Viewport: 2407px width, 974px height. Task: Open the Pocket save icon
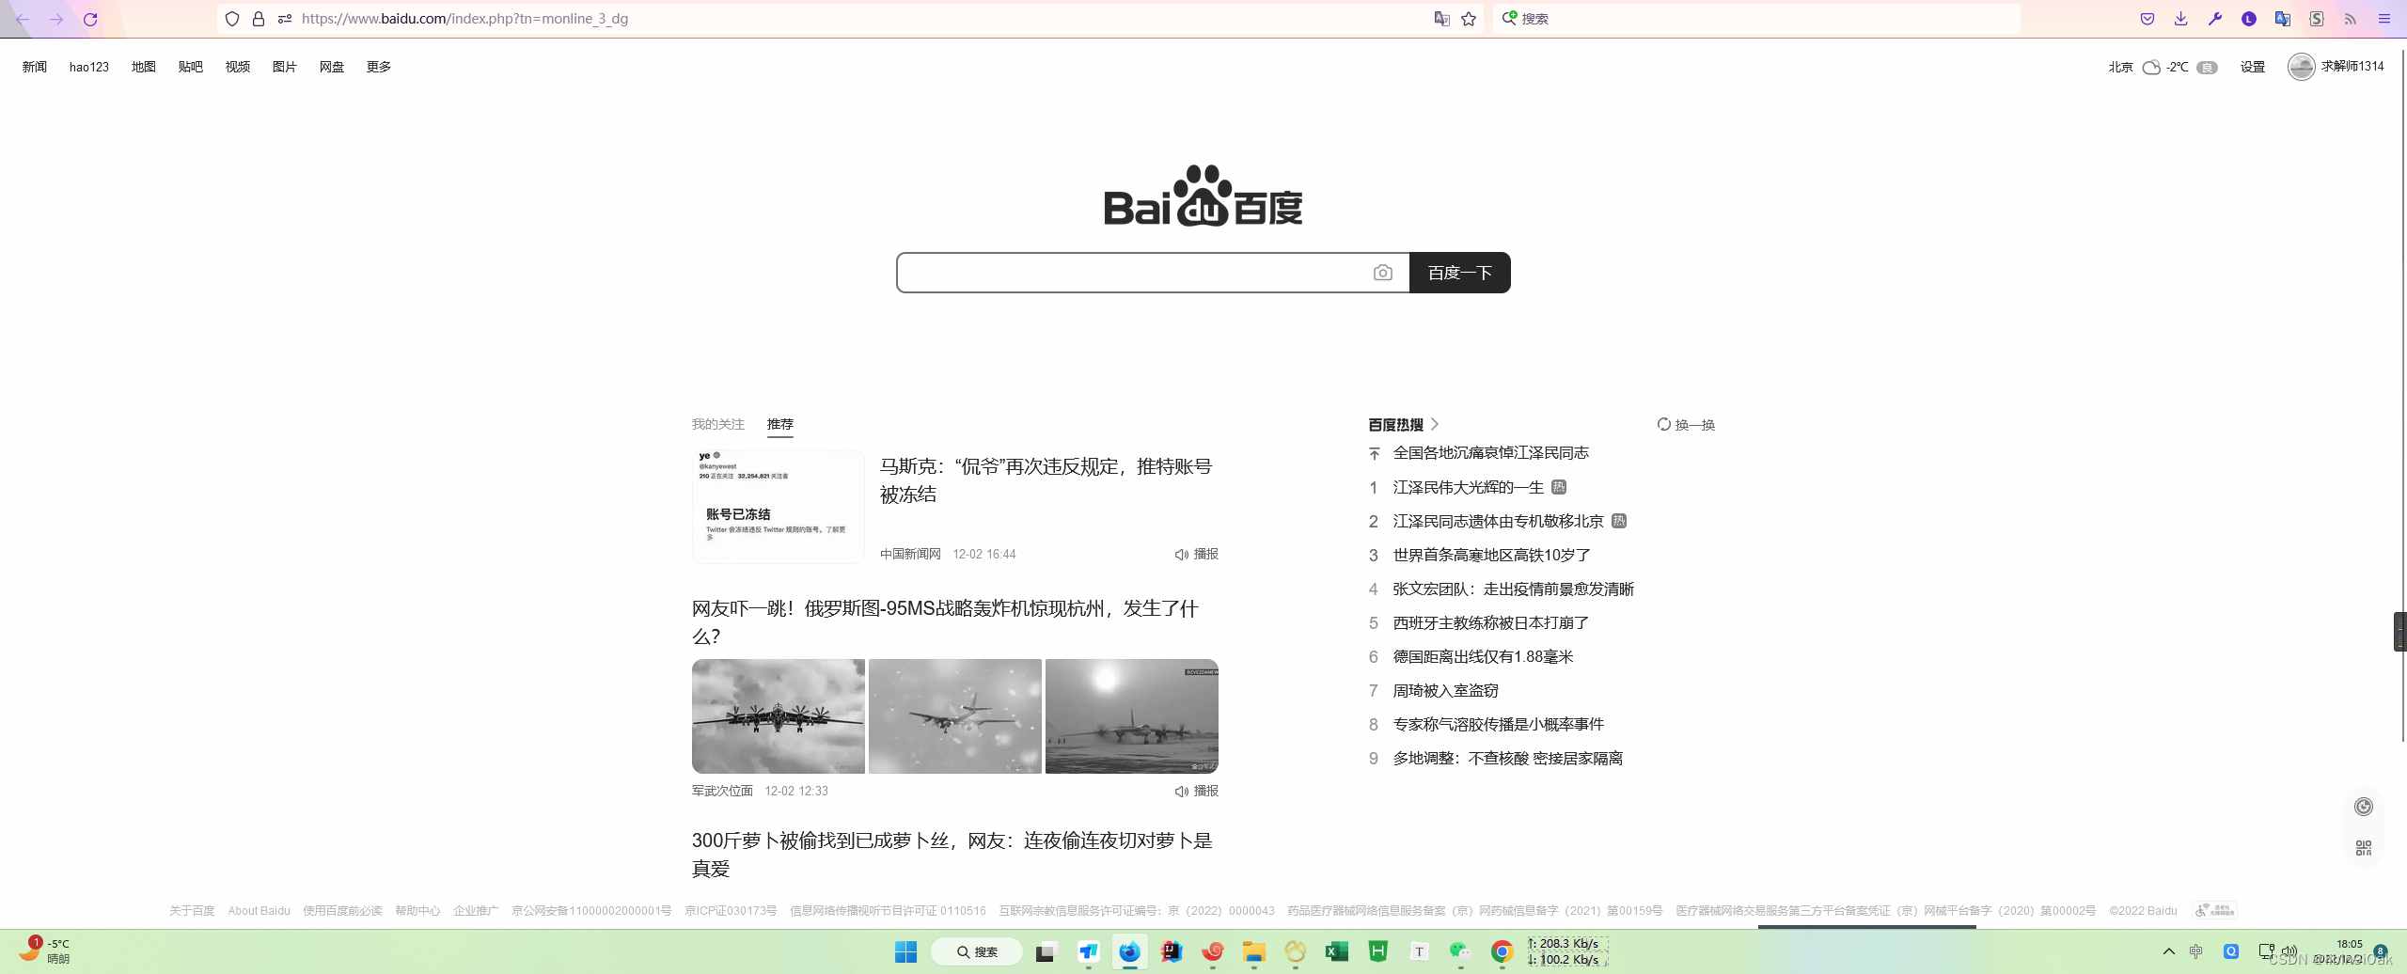coord(2147,19)
